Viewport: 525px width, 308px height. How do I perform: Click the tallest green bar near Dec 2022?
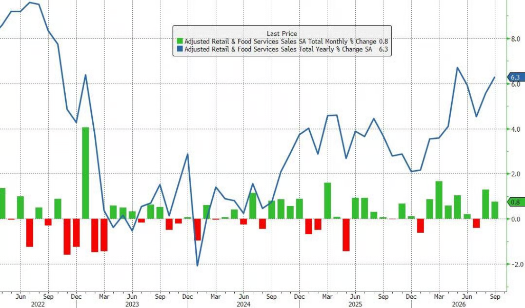tap(86, 173)
